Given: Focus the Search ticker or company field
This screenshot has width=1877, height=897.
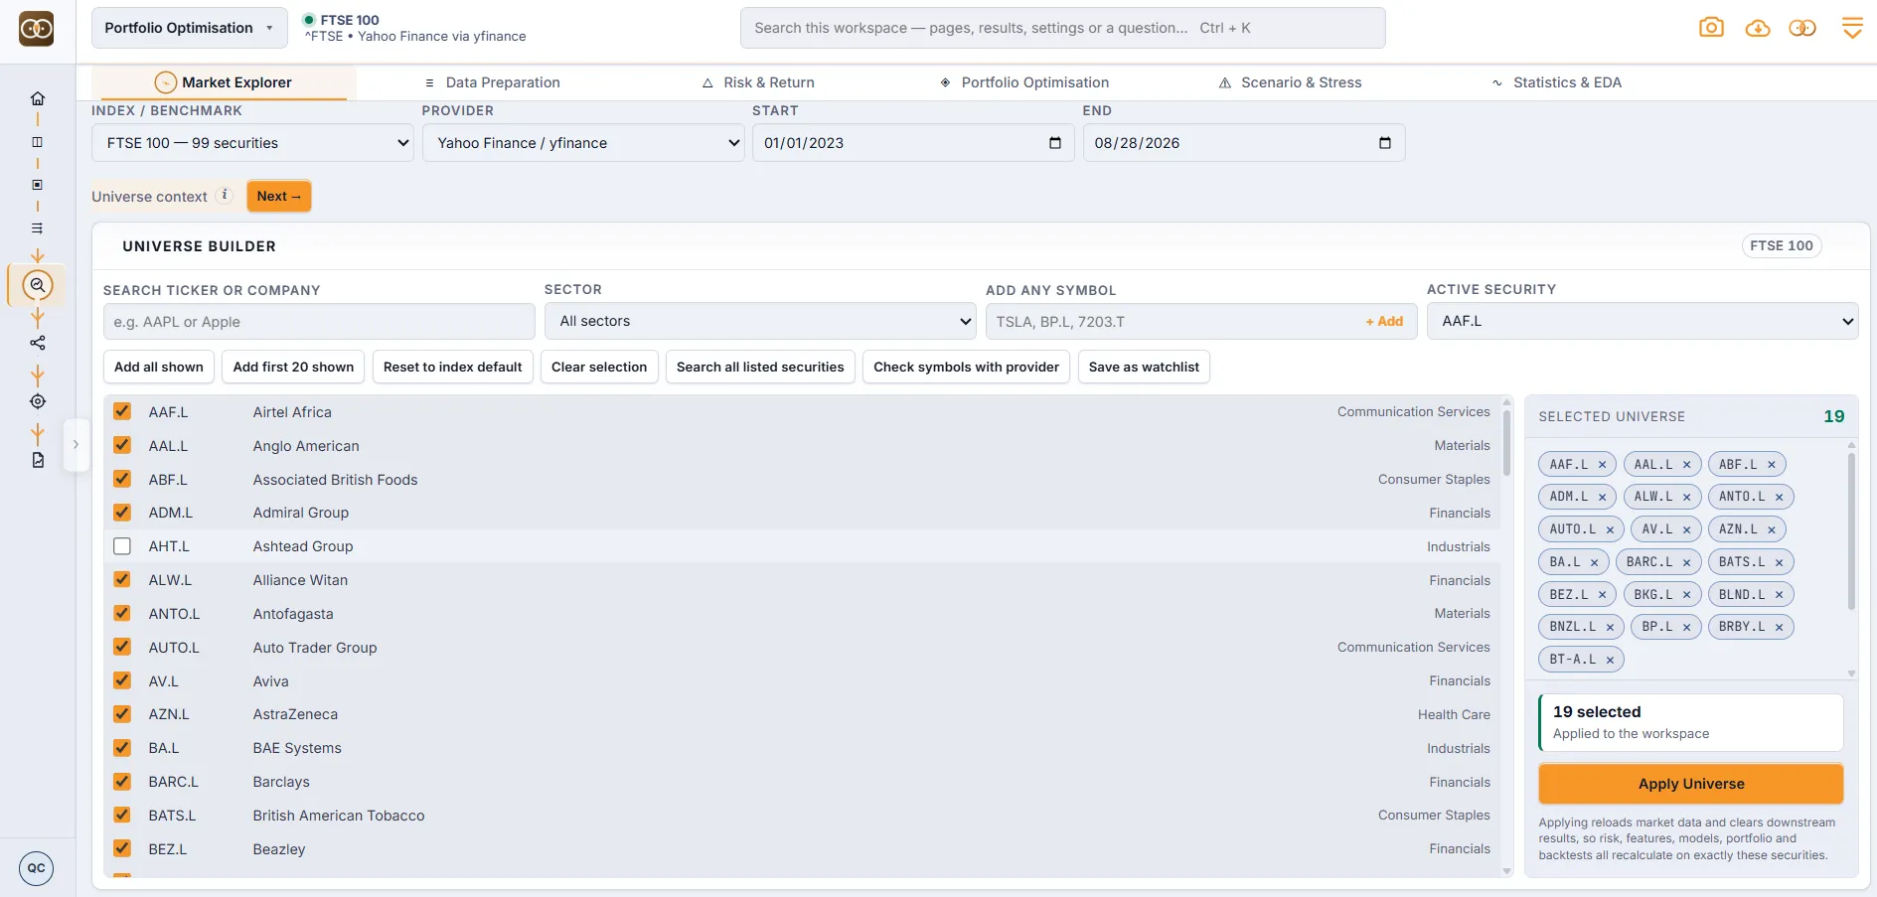Looking at the screenshot, I should tap(319, 322).
